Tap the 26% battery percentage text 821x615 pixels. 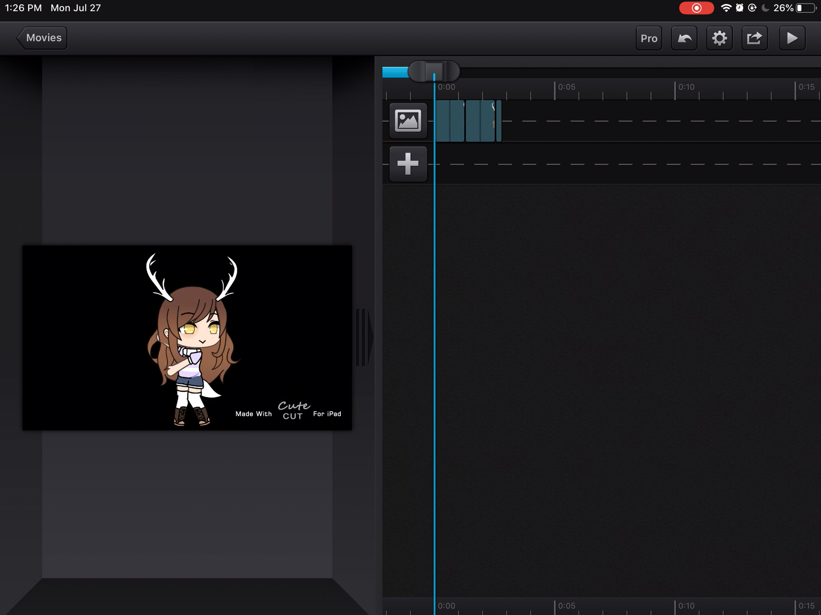[783, 8]
